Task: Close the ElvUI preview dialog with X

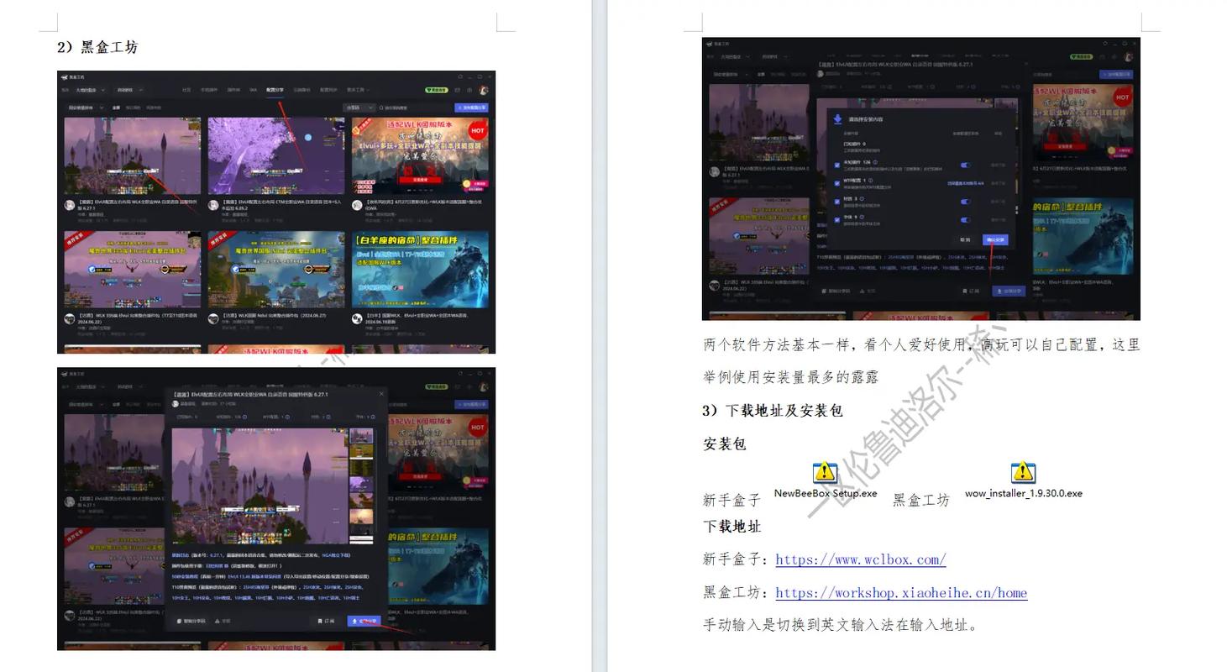Action: tap(381, 393)
